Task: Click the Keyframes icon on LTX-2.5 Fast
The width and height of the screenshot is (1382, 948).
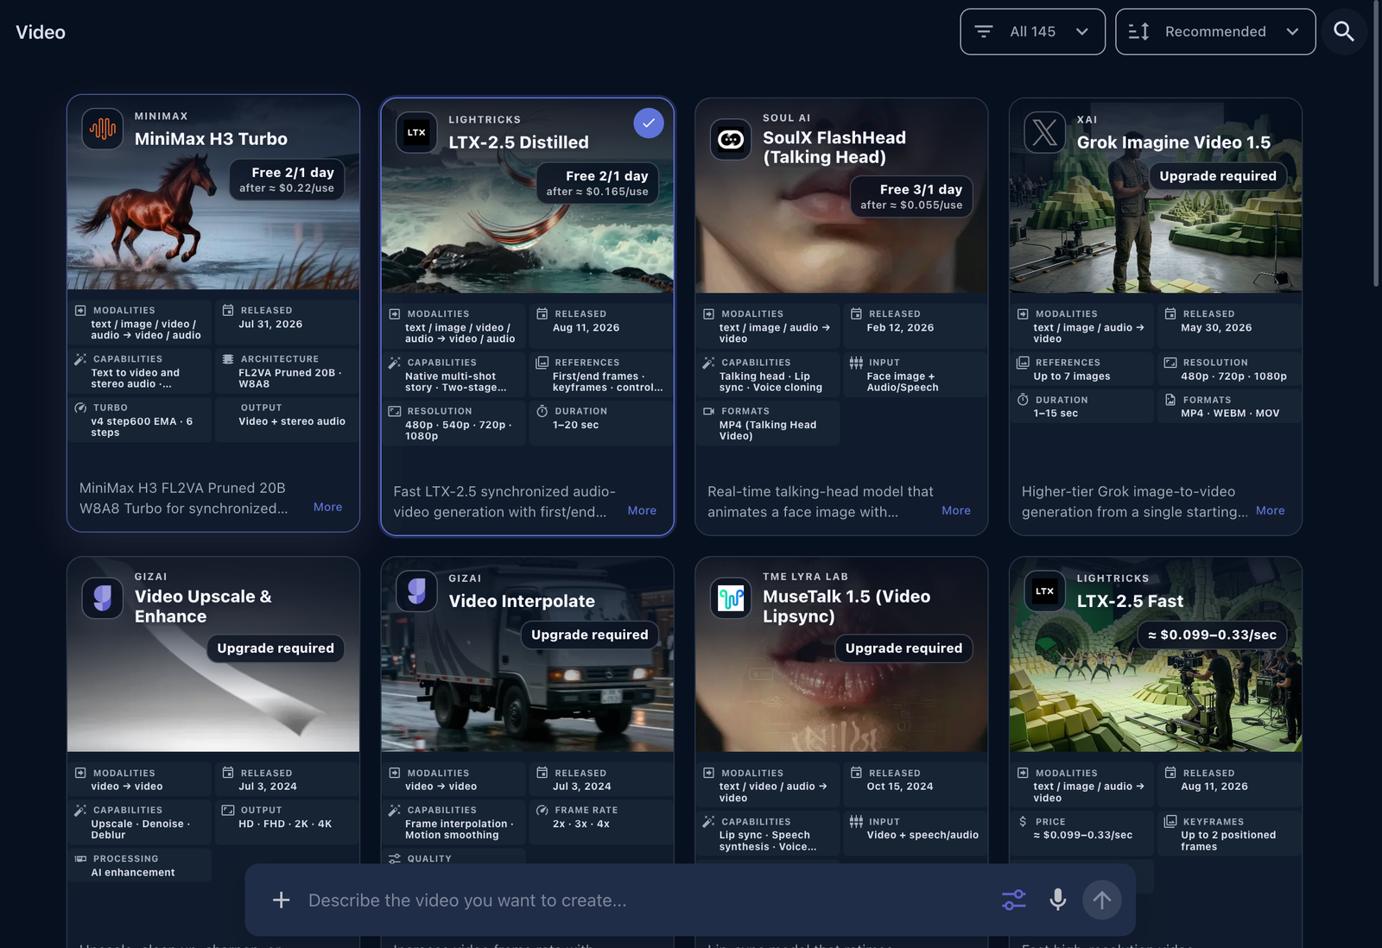Action: (1170, 822)
